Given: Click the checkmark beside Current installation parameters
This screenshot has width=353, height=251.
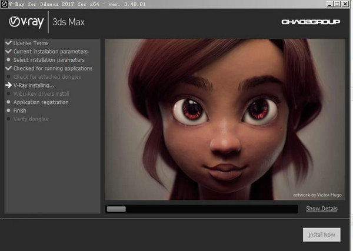Looking at the screenshot, I should (8, 52).
